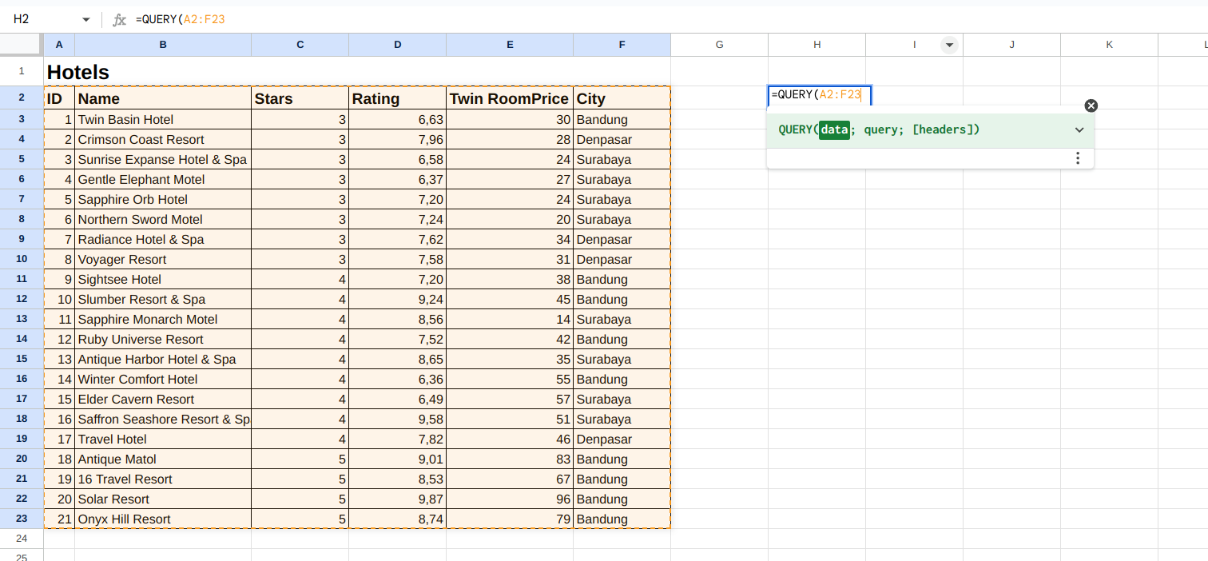
Task: Select the column G header
Action: tap(719, 45)
